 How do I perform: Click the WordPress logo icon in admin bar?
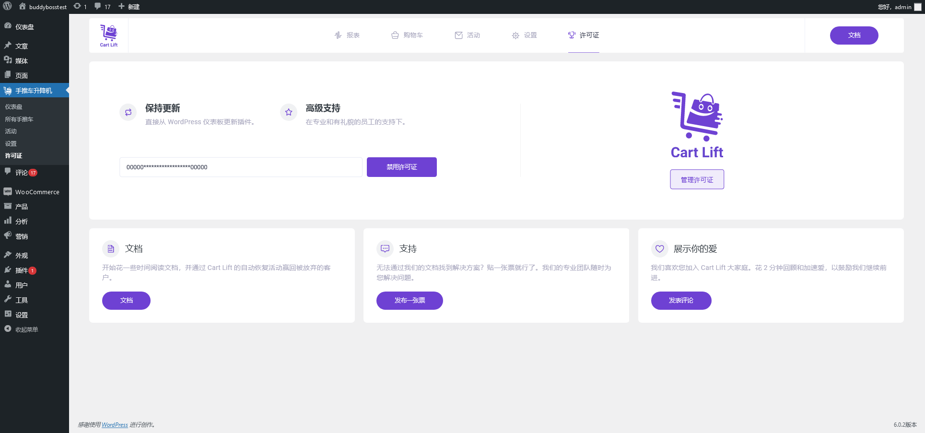pyautogui.click(x=8, y=7)
